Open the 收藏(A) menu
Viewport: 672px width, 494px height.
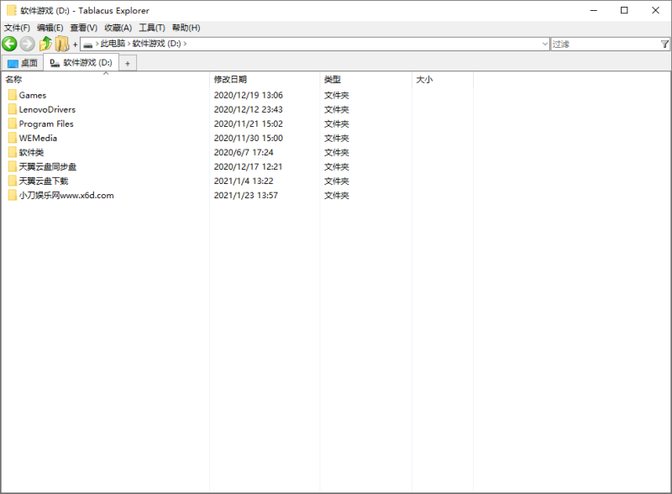pos(118,28)
